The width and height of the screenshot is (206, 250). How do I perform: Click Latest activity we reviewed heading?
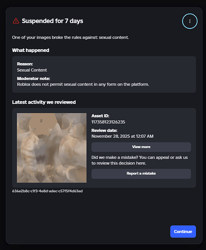44,102
